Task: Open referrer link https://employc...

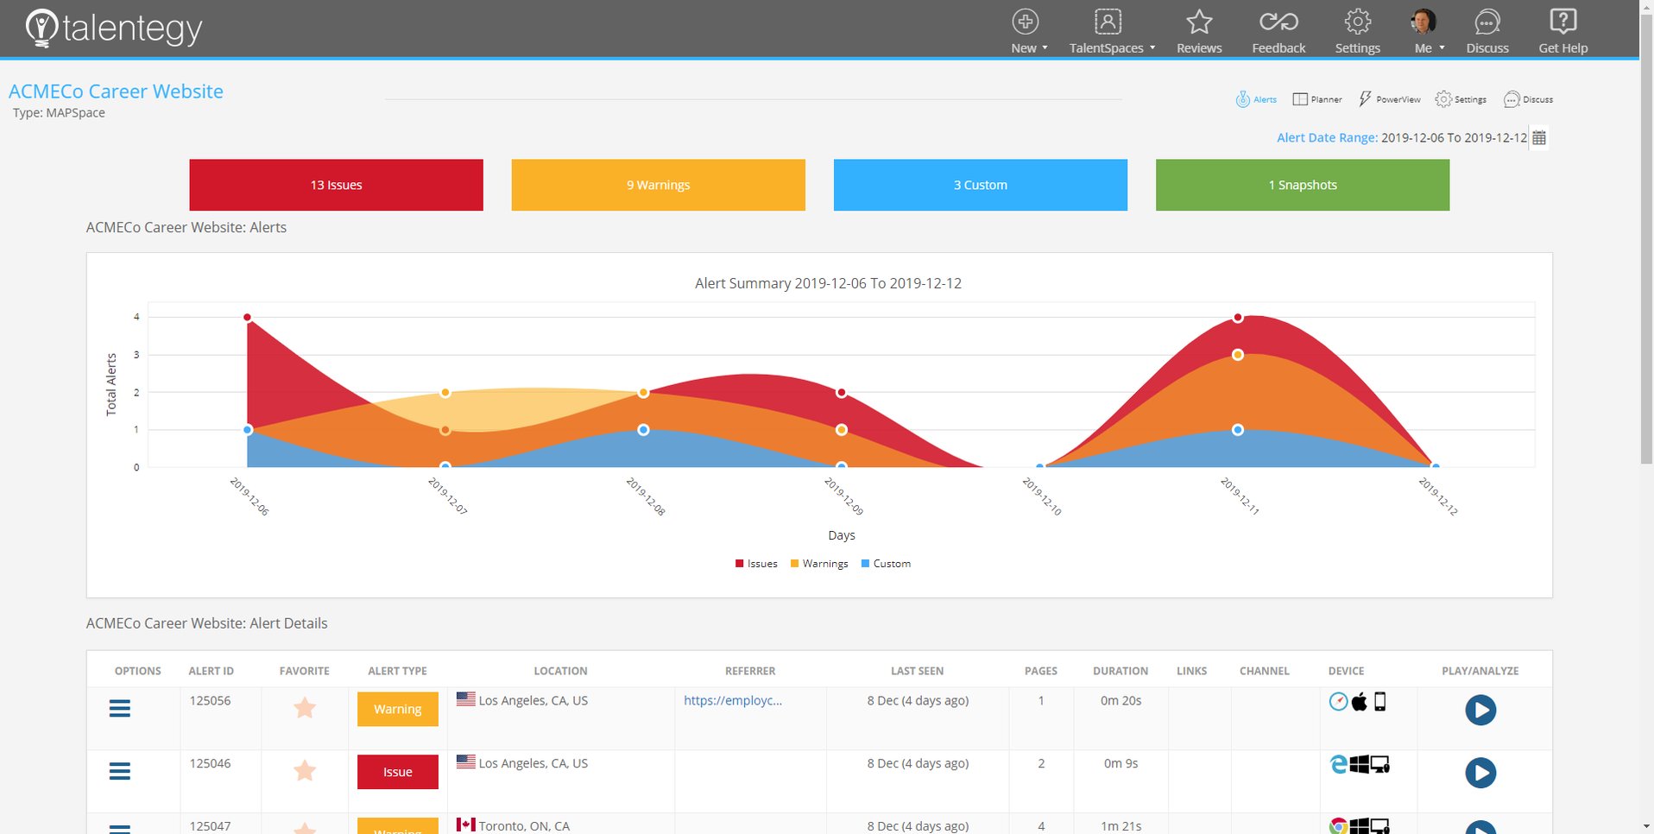Action: [x=733, y=700]
